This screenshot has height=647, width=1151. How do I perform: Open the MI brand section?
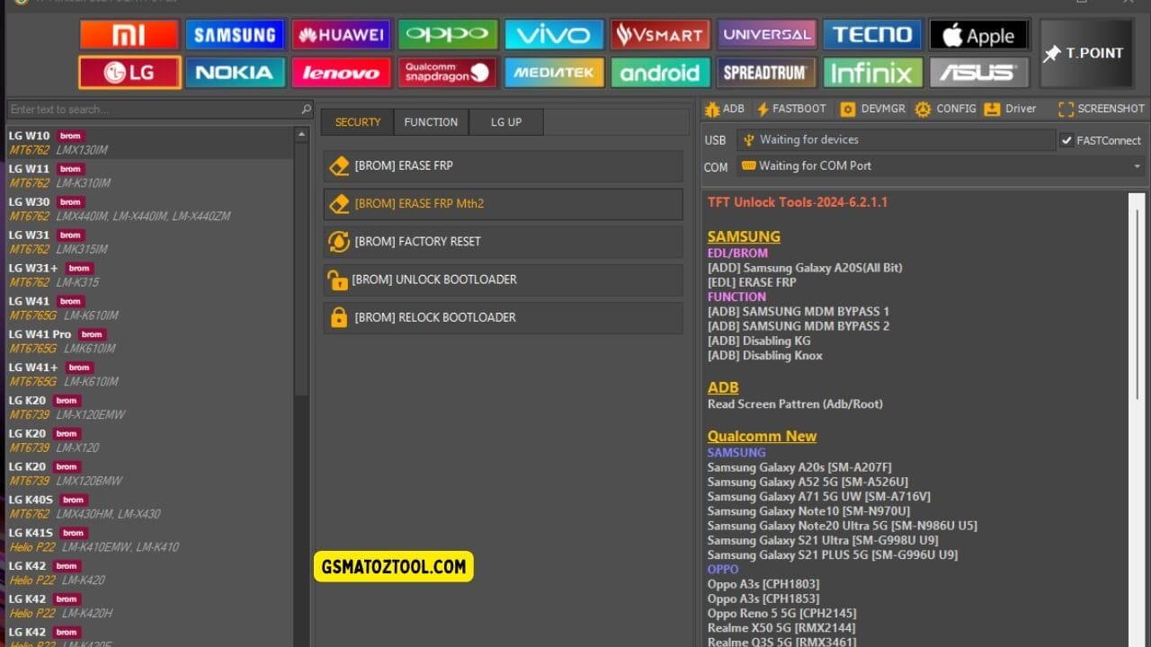coord(129,34)
